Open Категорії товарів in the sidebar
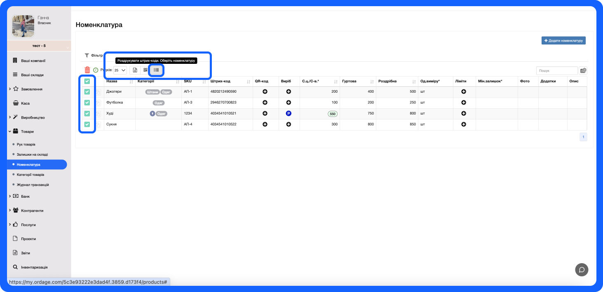 31,175
